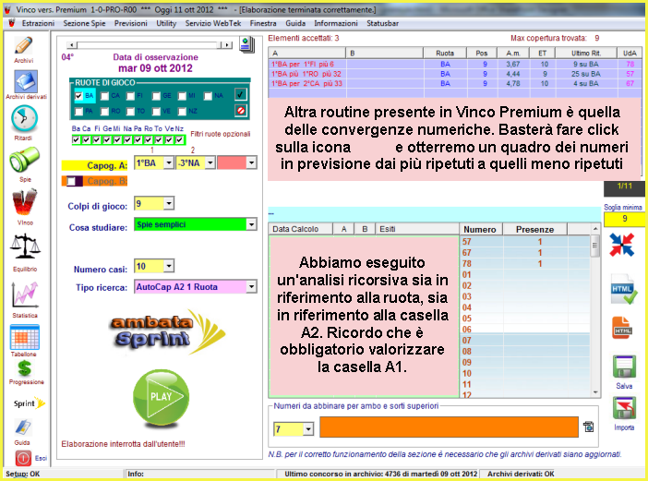
Task: Open the Previsioni menu
Action: pyautogui.click(x=130, y=24)
